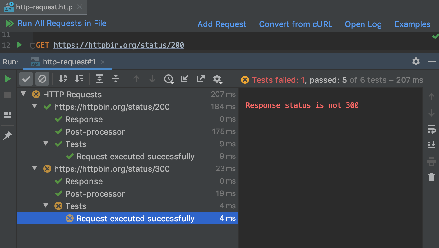Collapse Tests under the status/200 request

(46, 144)
